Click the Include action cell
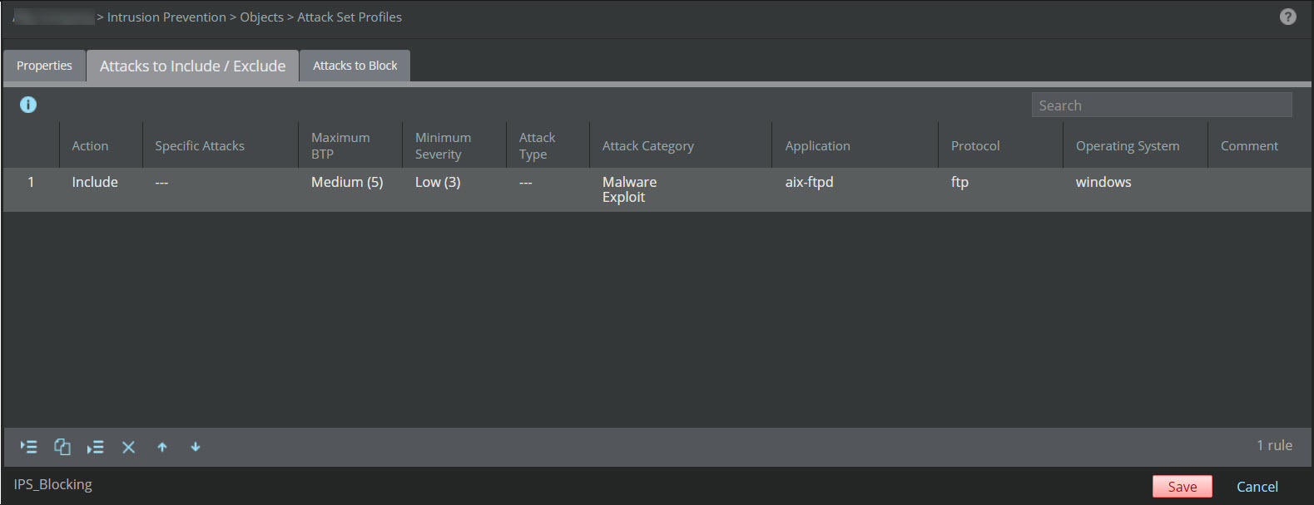Image resolution: width=1314 pixels, height=505 pixels. point(95,182)
